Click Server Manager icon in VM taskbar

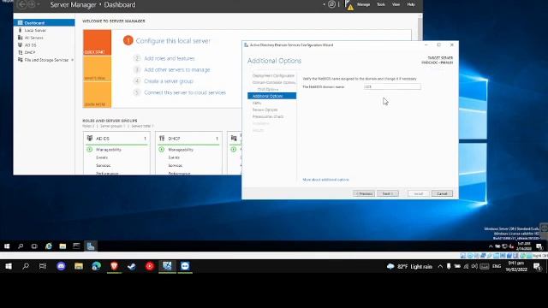91,246
